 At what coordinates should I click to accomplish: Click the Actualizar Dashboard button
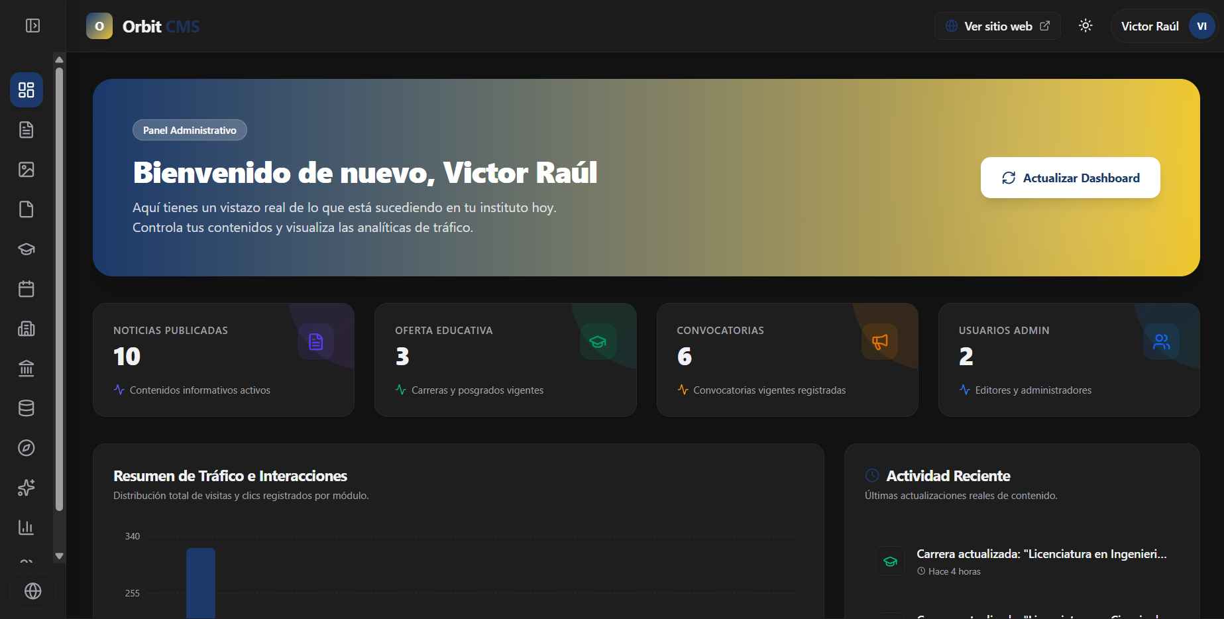click(x=1070, y=178)
